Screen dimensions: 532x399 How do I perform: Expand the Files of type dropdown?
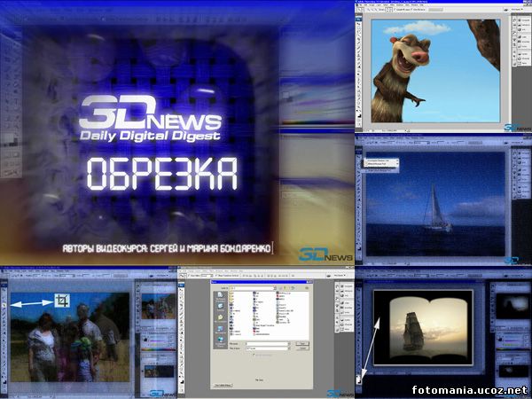point(289,348)
